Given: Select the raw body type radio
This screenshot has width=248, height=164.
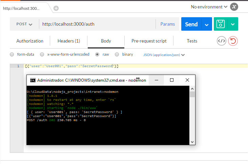Looking at the screenshot, I should tap(97, 54).
